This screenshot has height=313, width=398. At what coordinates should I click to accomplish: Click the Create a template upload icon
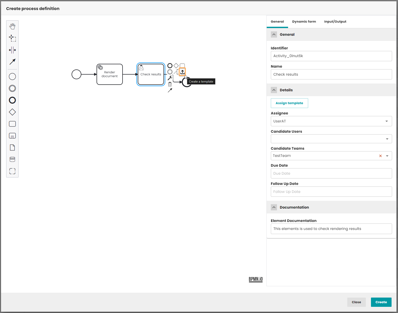(182, 72)
